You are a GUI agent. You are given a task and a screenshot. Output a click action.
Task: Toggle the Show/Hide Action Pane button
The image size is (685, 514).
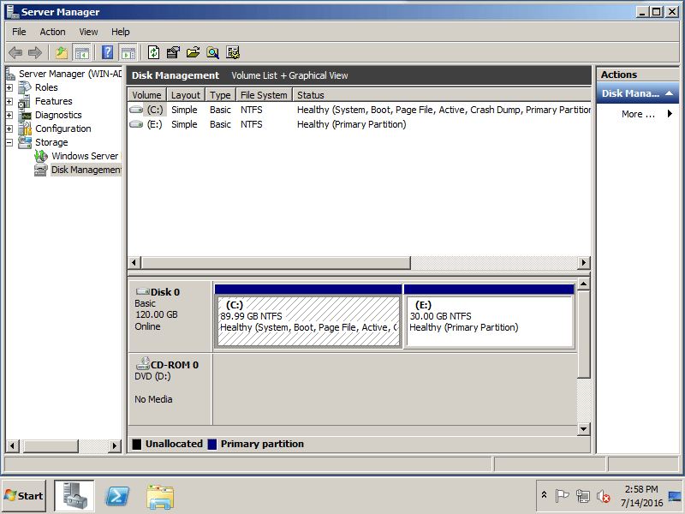(128, 52)
